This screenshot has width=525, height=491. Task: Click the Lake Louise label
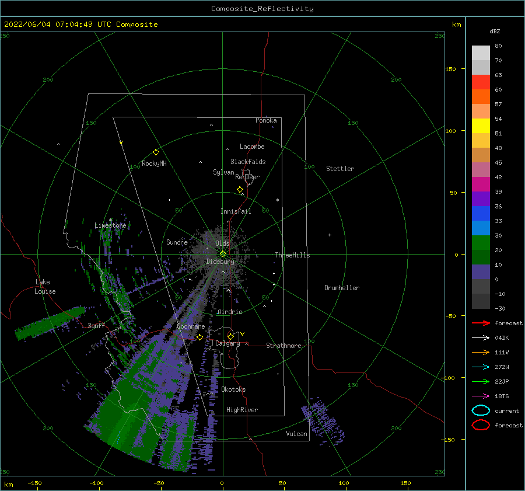pyautogui.click(x=45, y=287)
